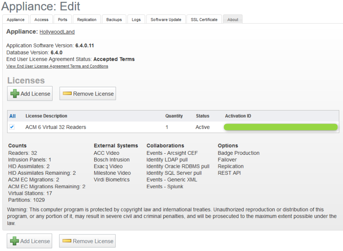
Task: Click the green Activation ID bar
Action: click(x=281, y=127)
